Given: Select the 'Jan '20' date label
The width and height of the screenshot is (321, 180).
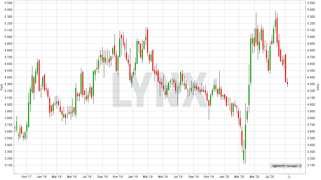Looking at the screenshot, I should (x=224, y=177).
